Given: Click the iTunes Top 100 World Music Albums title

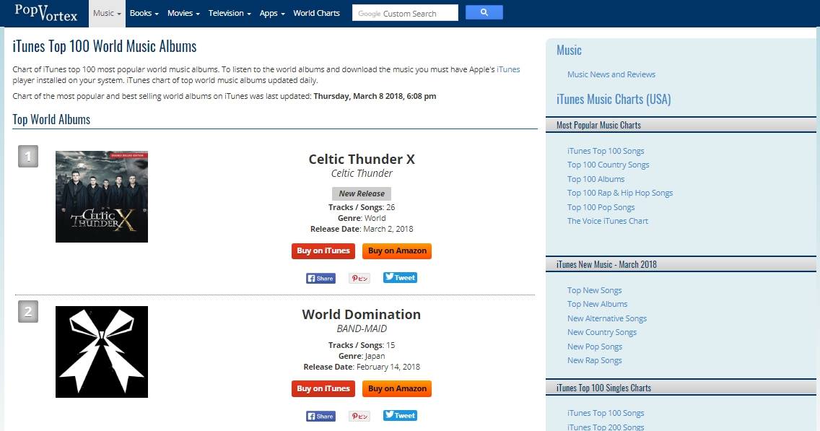Looking at the screenshot, I should 105,46.
